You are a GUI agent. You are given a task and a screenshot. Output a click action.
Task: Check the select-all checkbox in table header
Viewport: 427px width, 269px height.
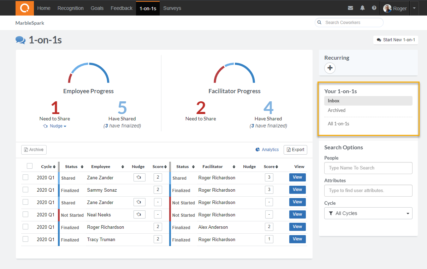coord(30,166)
